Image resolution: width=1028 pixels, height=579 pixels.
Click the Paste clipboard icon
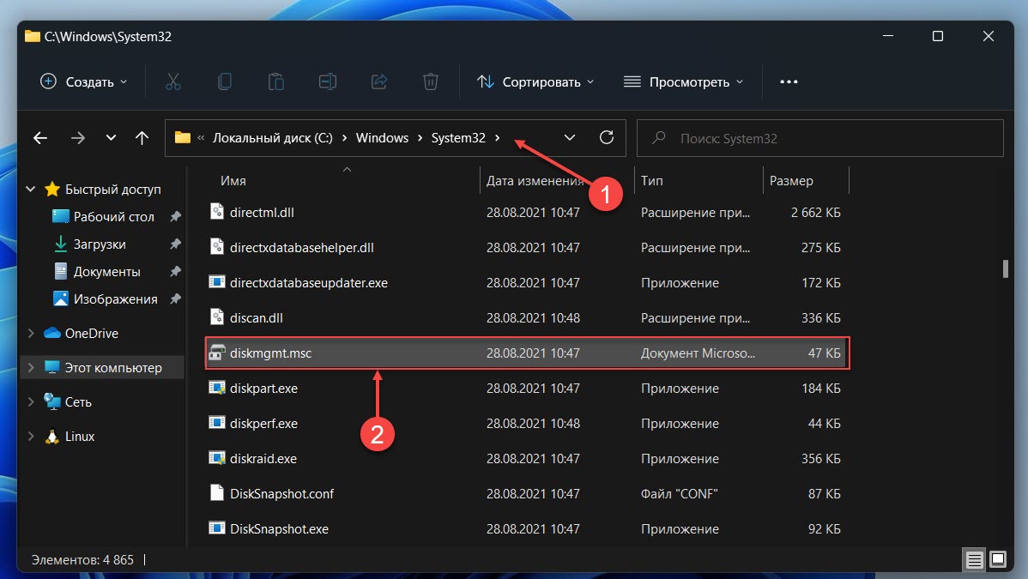pos(276,82)
